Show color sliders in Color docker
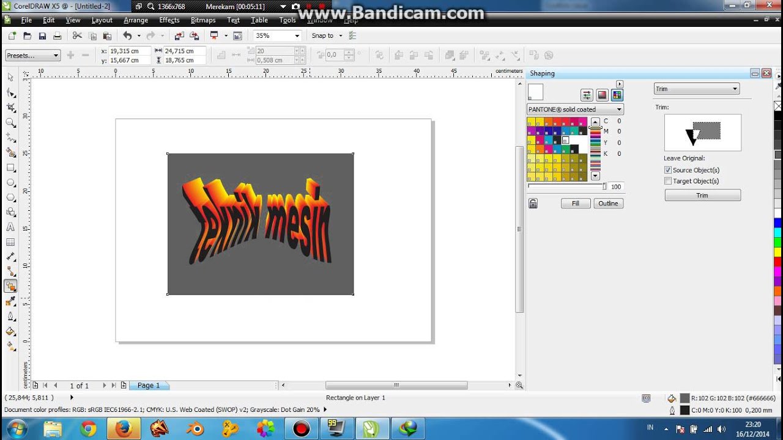 587,95
